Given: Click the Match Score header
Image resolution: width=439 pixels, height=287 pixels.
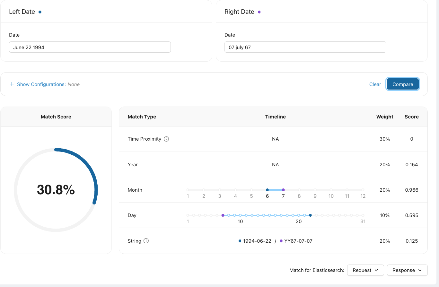Looking at the screenshot, I should [56, 117].
